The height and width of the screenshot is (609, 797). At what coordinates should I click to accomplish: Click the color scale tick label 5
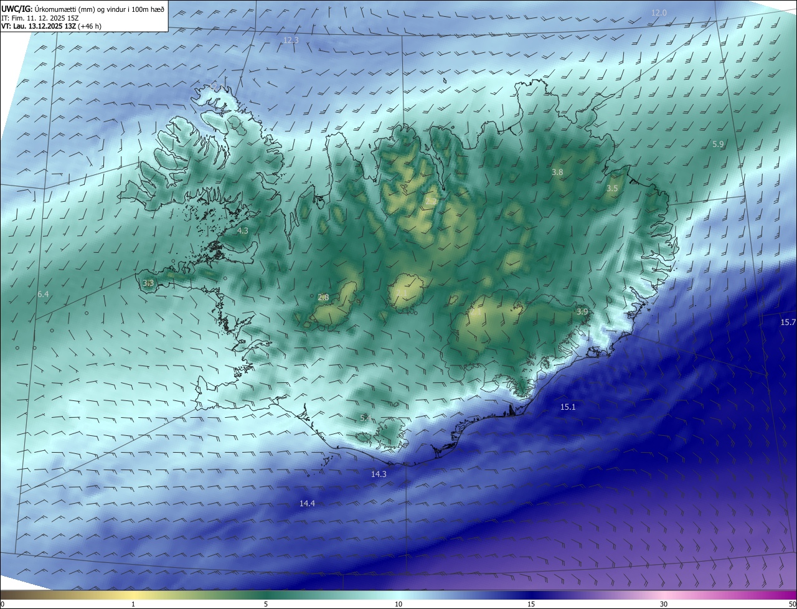click(x=266, y=604)
